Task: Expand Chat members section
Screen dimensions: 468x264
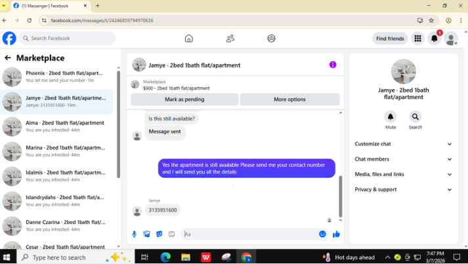Action: tap(403, 159)
